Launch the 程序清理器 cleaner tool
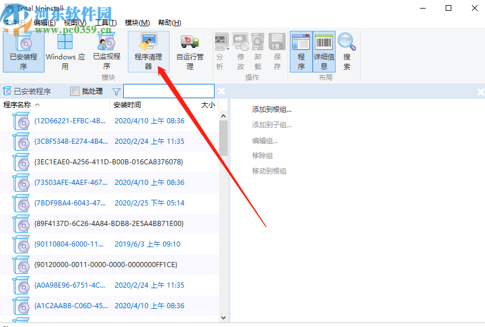 coord(148,52)
